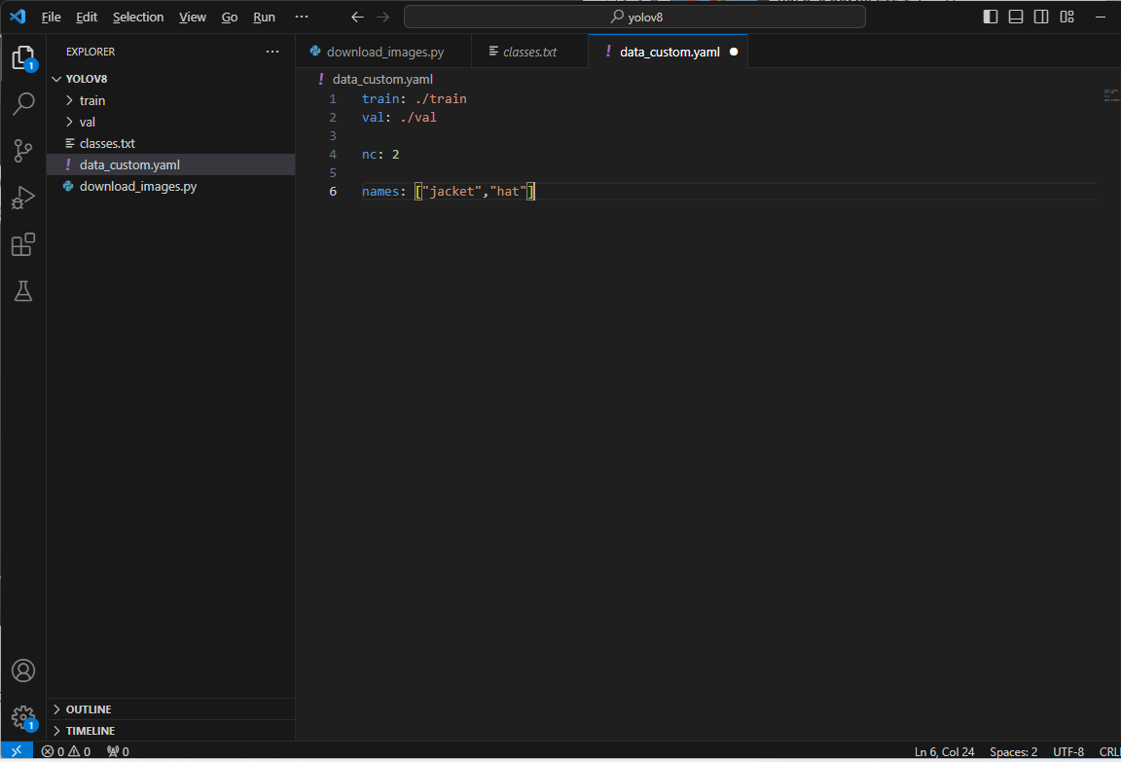Open the Extensions view icon

tap(23, 244)
